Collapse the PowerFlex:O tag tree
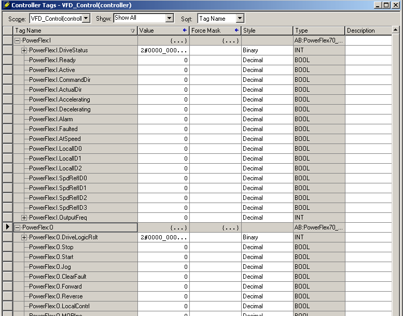Viewport: 403px width, 316px height. tap(18, 227)
